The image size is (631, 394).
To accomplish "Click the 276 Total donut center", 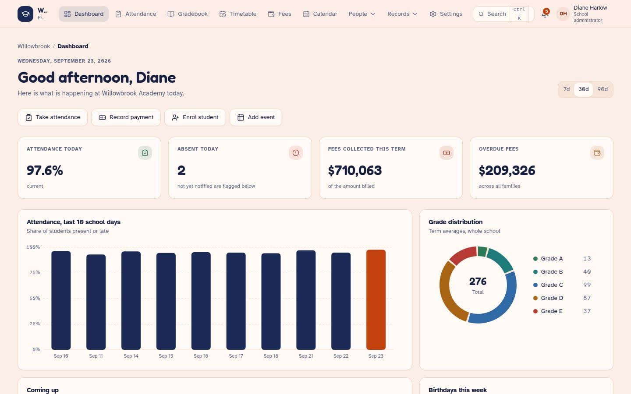I will click(x=478, y=285).
